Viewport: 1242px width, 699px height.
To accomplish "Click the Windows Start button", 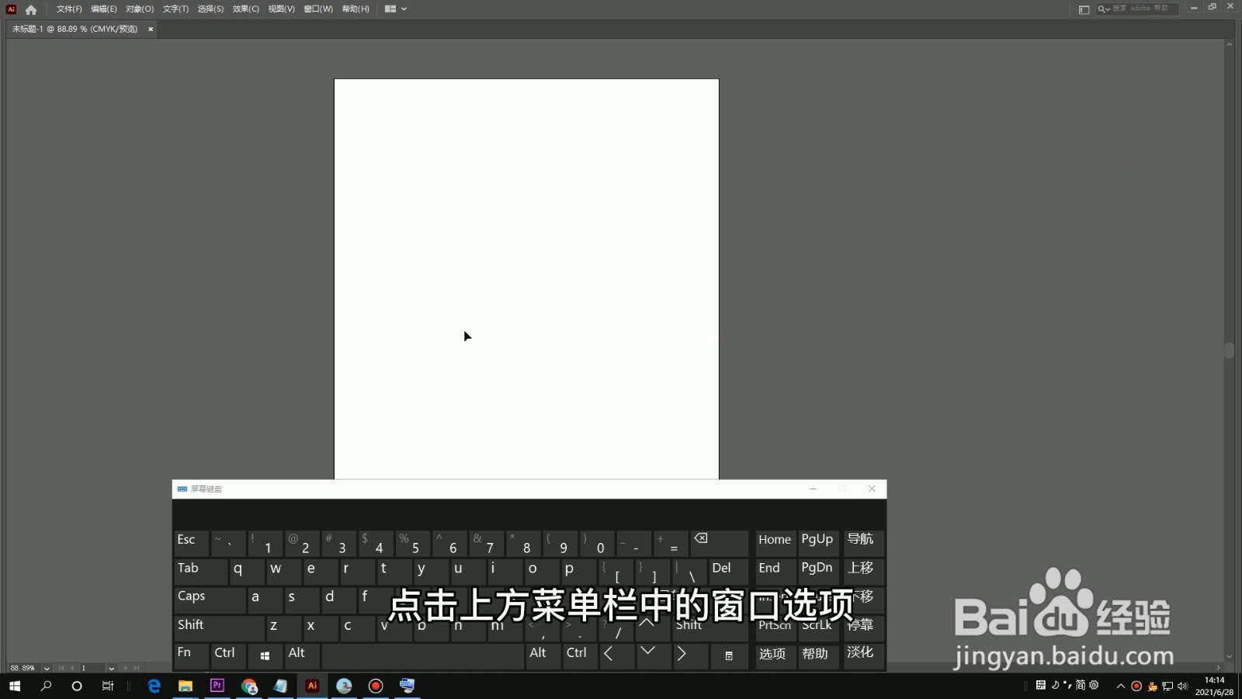I will coord(14,686).
